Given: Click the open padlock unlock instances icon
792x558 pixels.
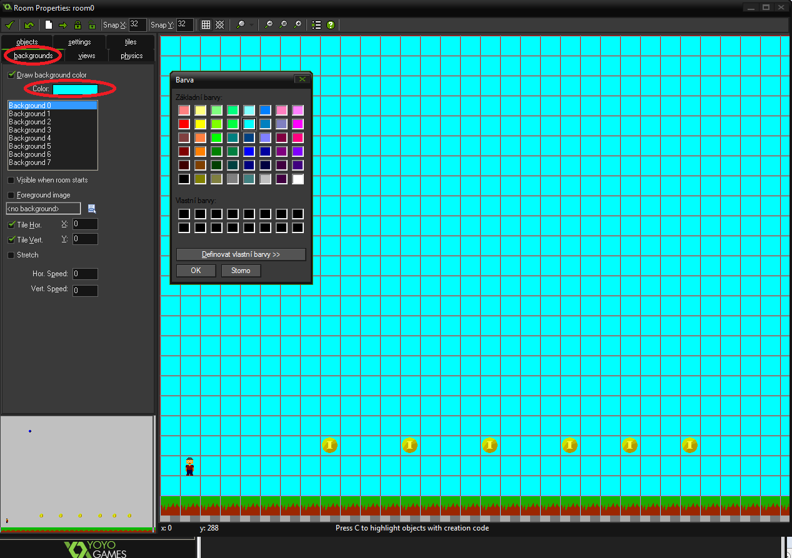Looking at the screenshot, I should 92,25.
